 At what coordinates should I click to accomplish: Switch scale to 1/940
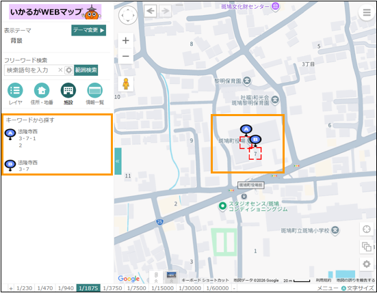[66, 288]
